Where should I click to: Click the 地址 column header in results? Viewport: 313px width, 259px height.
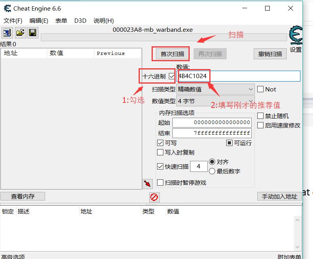point(24,53)
